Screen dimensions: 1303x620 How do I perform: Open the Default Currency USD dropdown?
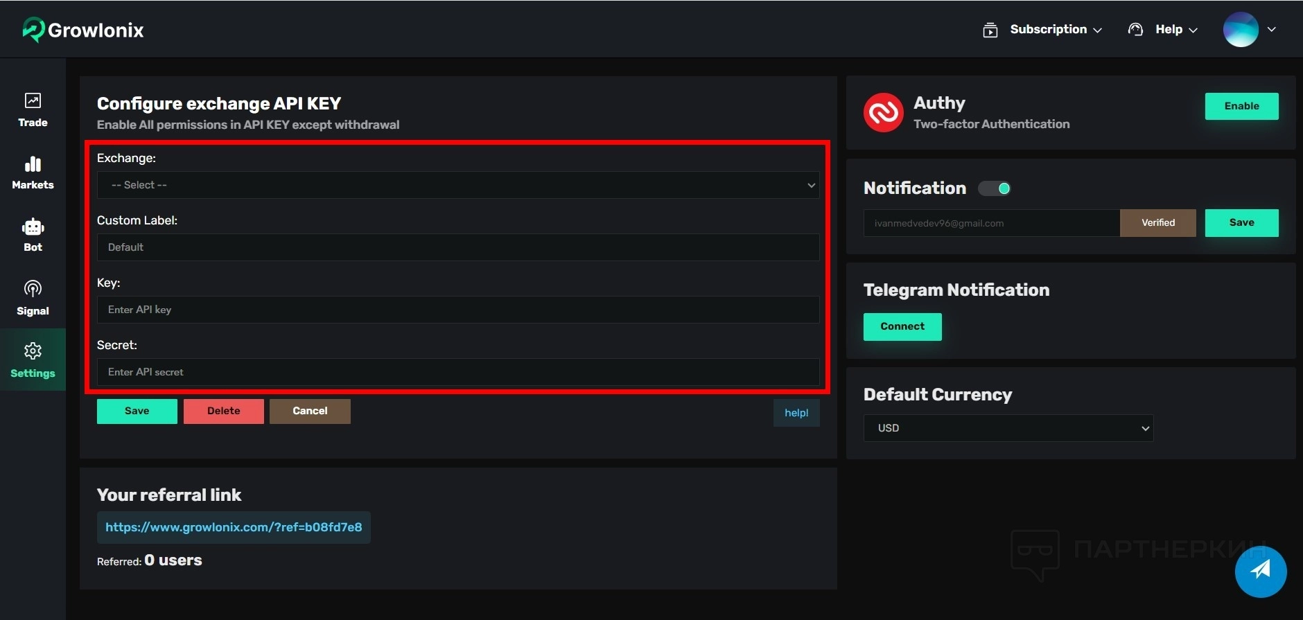(1008, 428)
